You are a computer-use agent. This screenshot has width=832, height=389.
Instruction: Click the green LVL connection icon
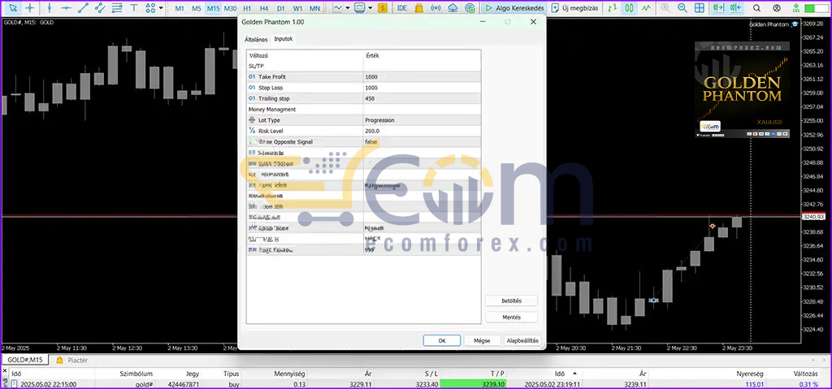tap(796, 8)
